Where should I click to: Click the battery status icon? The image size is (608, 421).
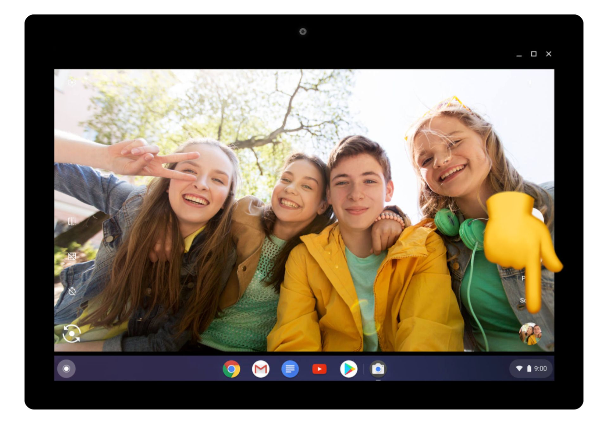(529, 369)
